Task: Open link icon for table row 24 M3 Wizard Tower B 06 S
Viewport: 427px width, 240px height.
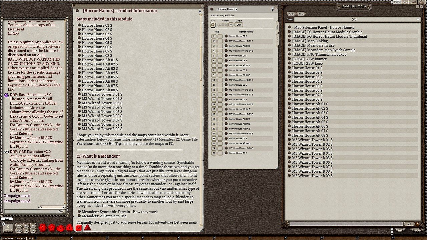Action: pos(226,148)
